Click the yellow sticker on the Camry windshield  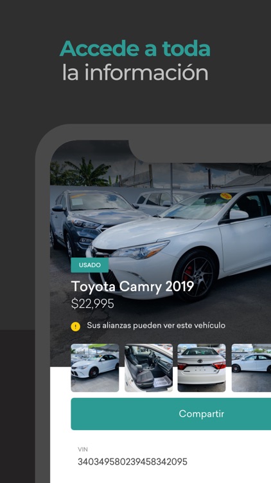click(x=226, y=196)
